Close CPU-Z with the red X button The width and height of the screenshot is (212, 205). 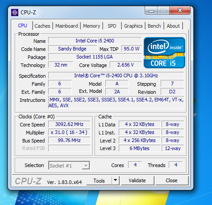coord(180,10)
